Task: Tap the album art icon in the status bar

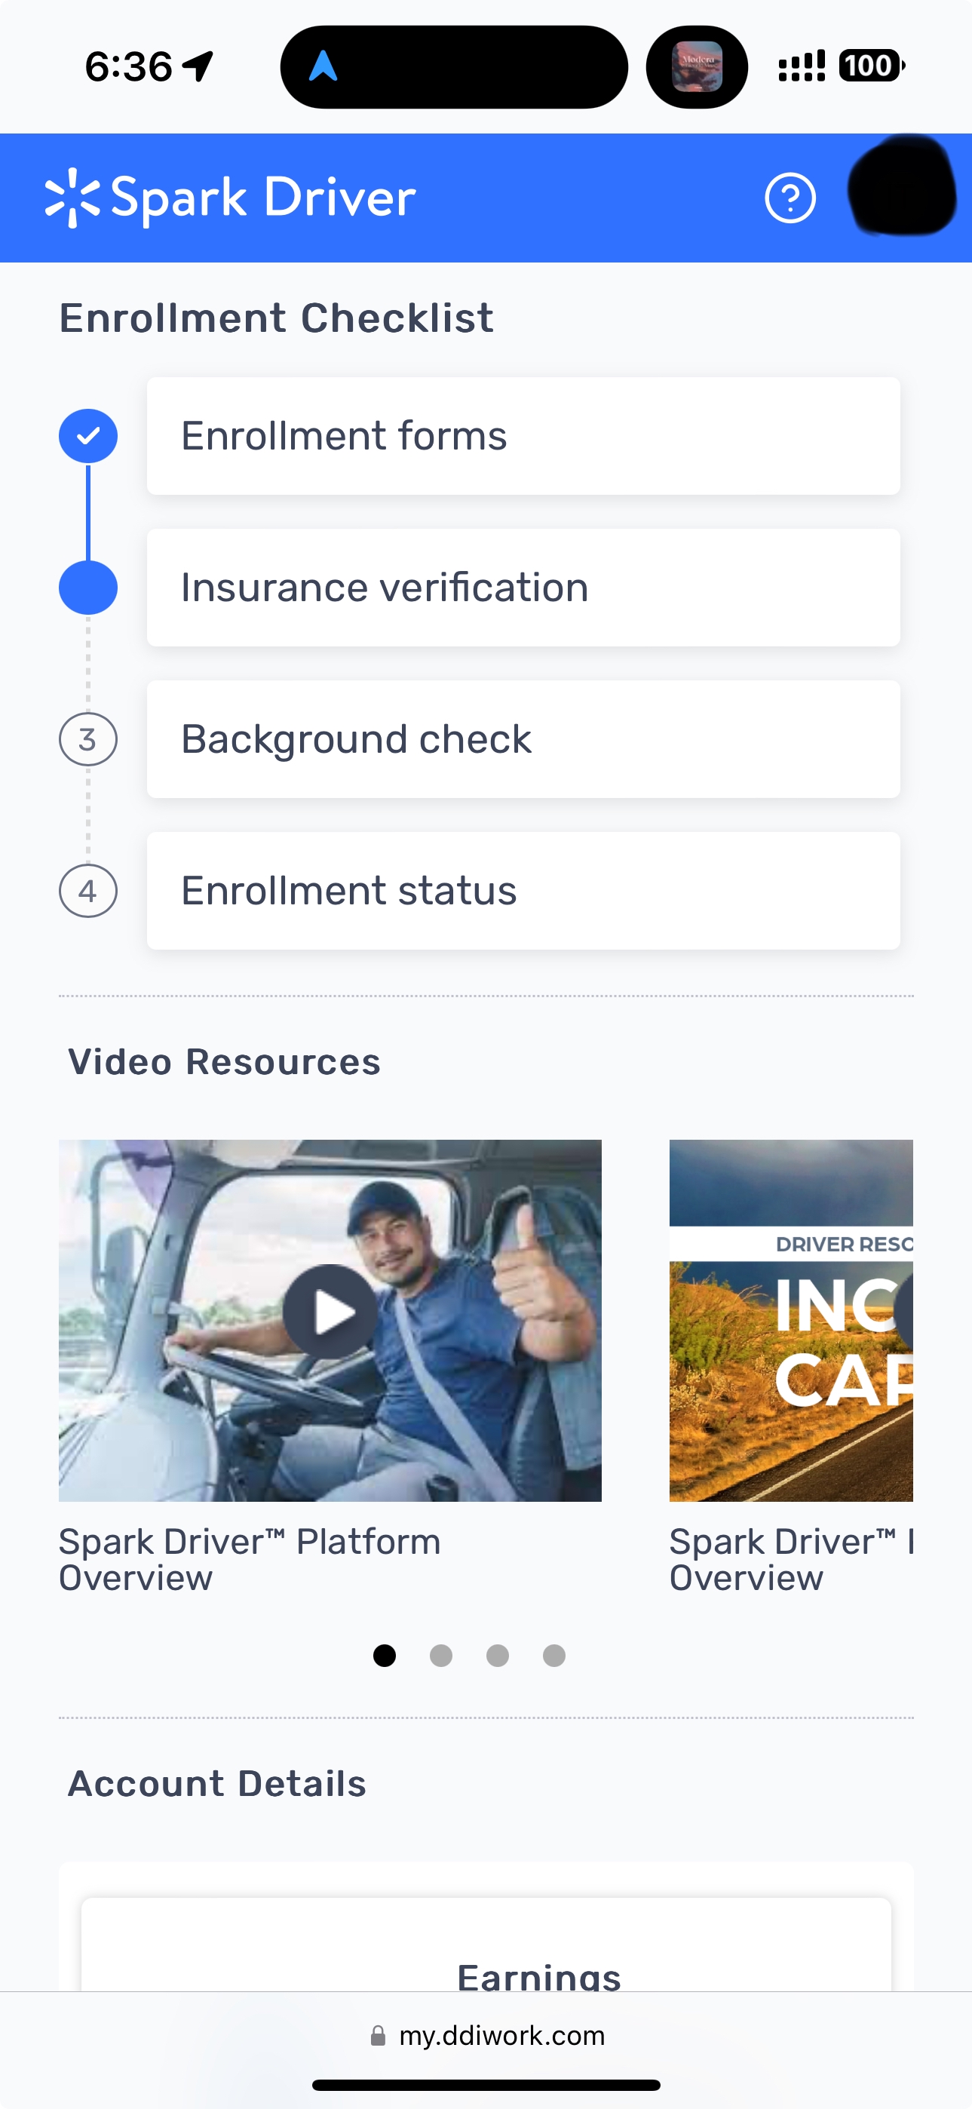Action: pyautogui.click(x=697, y=66)
